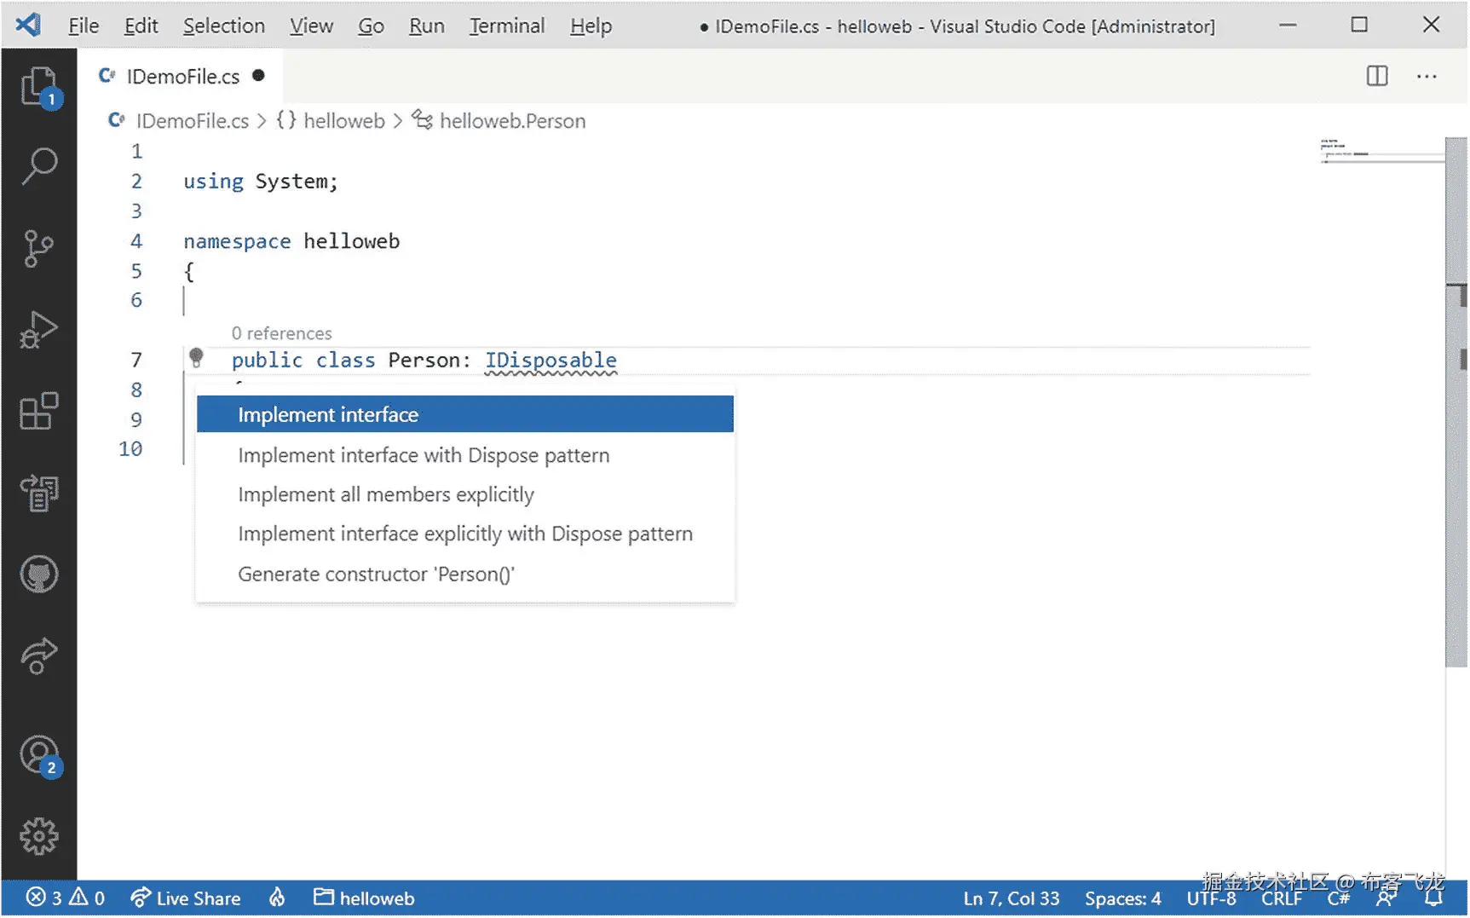Open the notifications bell
Image resolution: width=1470 pixels, height=918 pixels.
1433,898
